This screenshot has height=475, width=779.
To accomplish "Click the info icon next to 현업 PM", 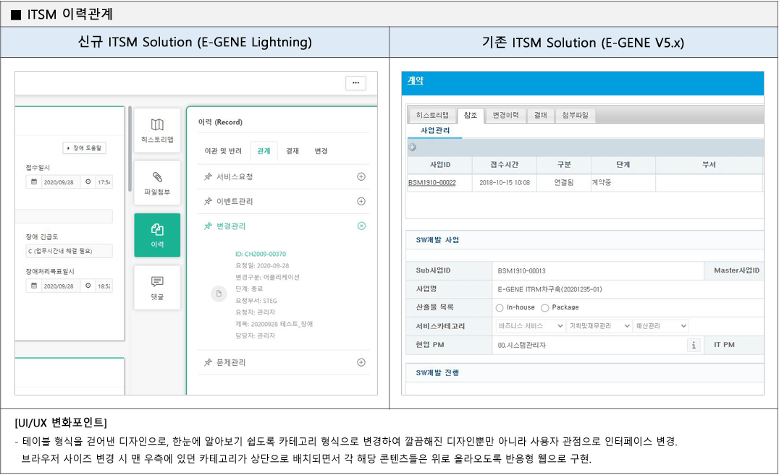I will (694, 345).
